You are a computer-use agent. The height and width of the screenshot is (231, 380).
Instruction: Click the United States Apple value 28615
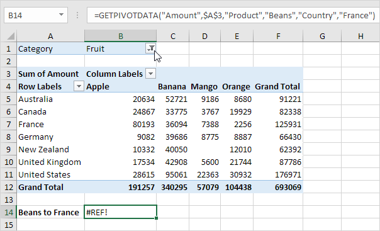[143, 174]
